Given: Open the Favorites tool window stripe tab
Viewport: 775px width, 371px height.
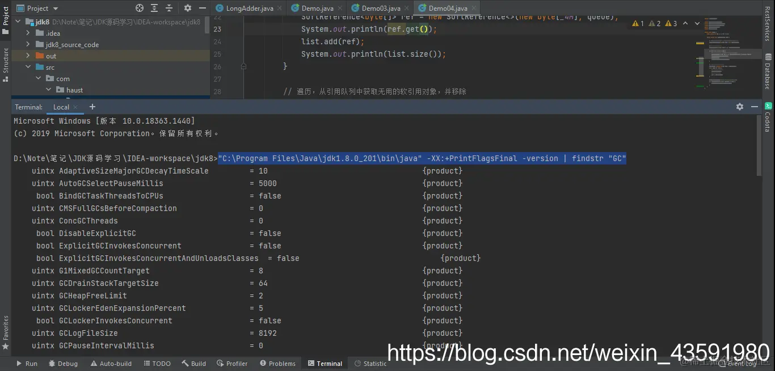Looking at the screenshot, I should coord(6,333).
